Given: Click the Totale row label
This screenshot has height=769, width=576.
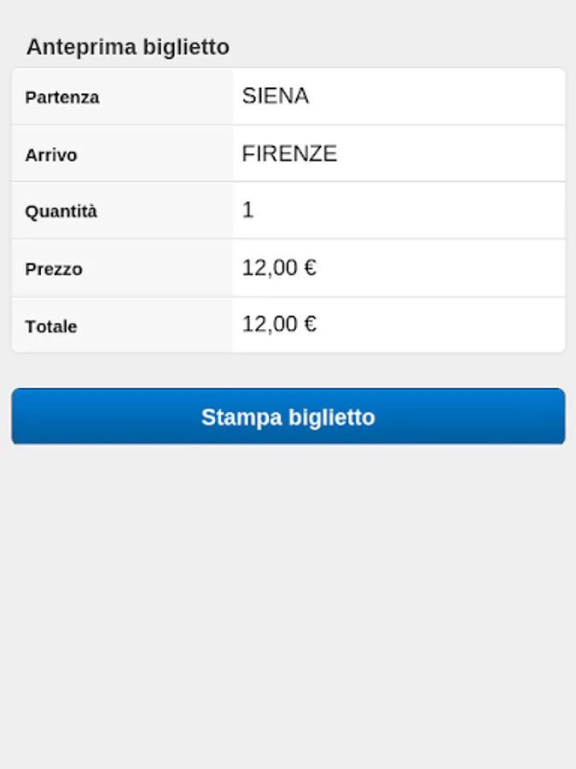Looking at the screenshot, I should click(51, 326).
